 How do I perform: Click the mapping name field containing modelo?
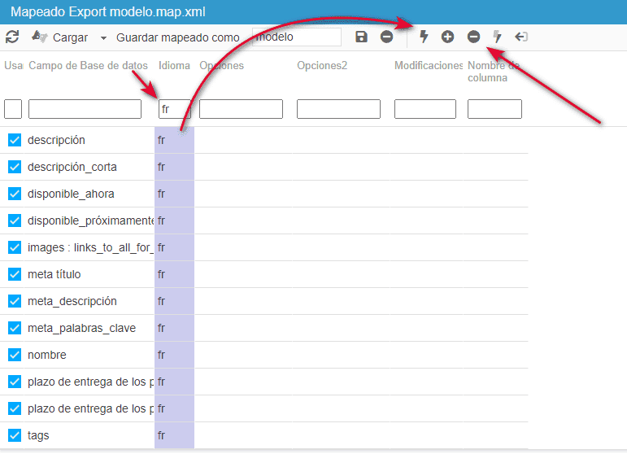297,37
